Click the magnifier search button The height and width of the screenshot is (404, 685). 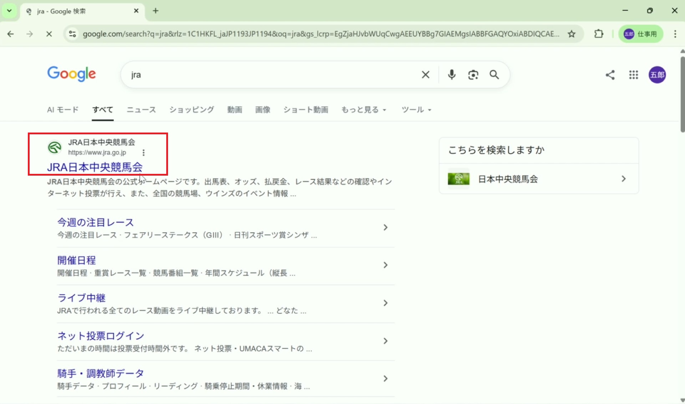coord(494,75)
